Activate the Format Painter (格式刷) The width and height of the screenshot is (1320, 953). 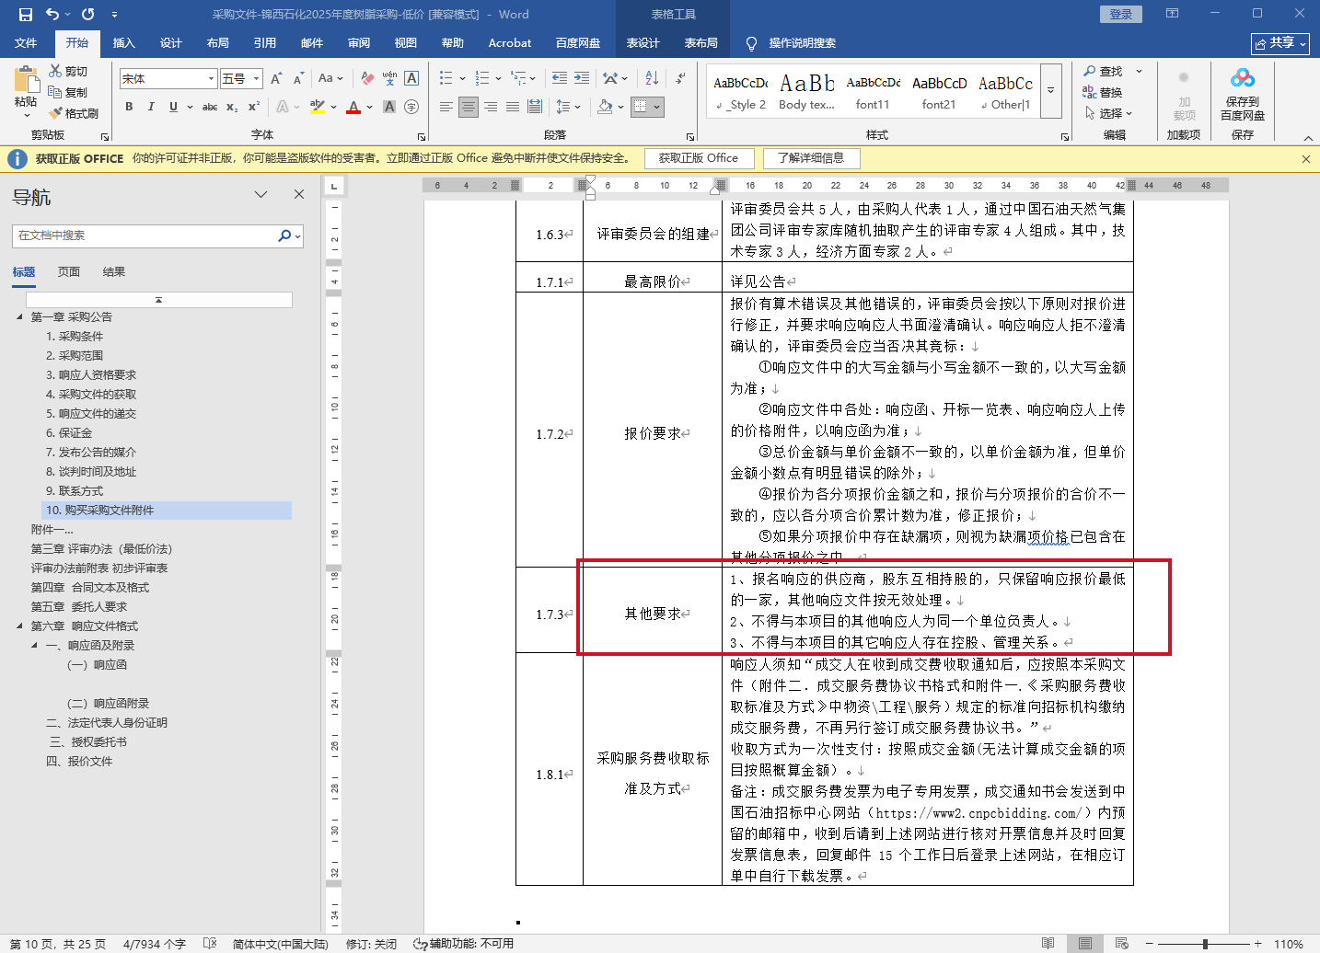point(74,113)
